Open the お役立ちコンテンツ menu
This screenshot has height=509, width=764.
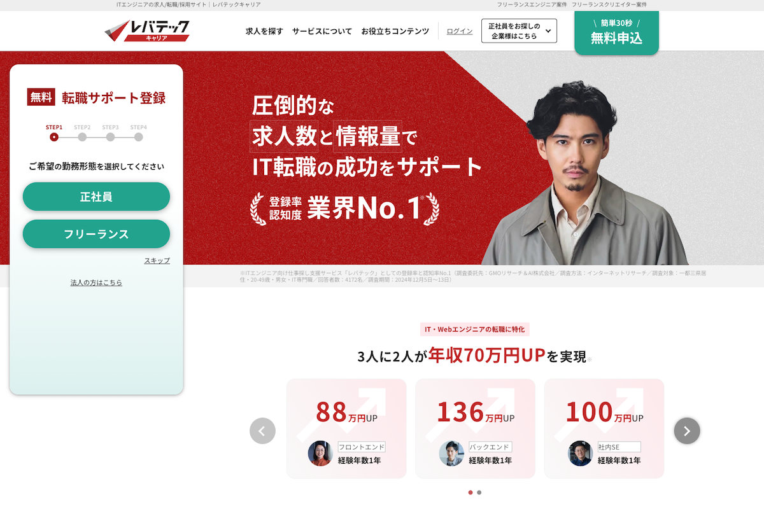395,31
